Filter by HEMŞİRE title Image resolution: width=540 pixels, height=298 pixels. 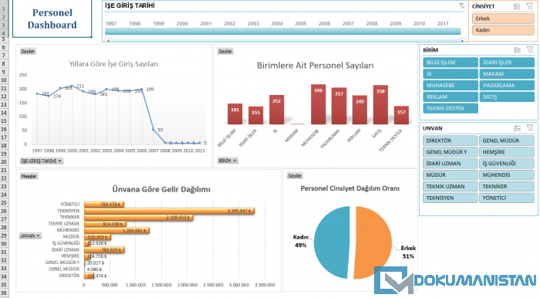pos(507,152)
